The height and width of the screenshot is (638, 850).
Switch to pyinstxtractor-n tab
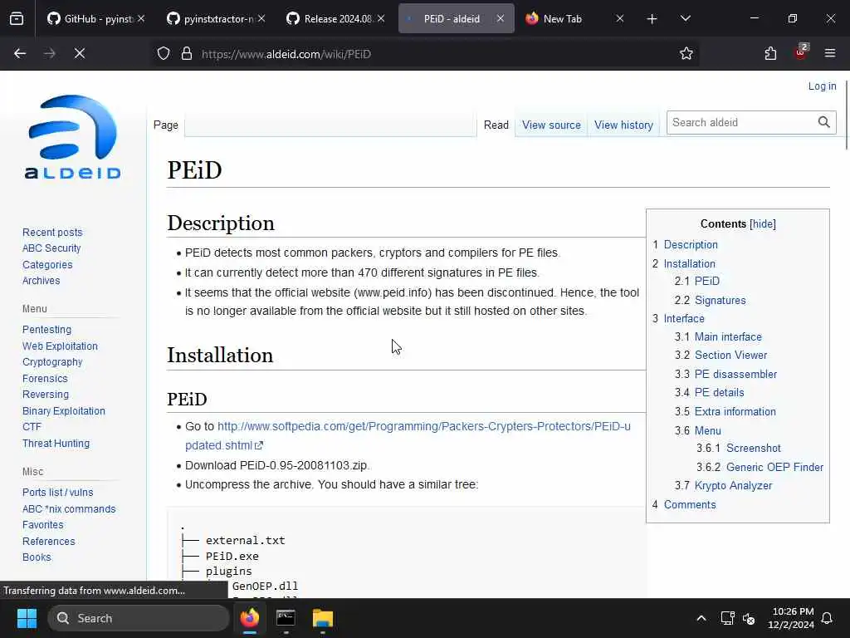[212, 18]
